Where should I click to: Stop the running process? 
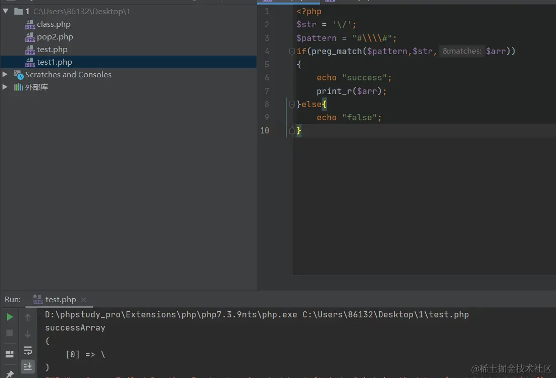[10, 333]
